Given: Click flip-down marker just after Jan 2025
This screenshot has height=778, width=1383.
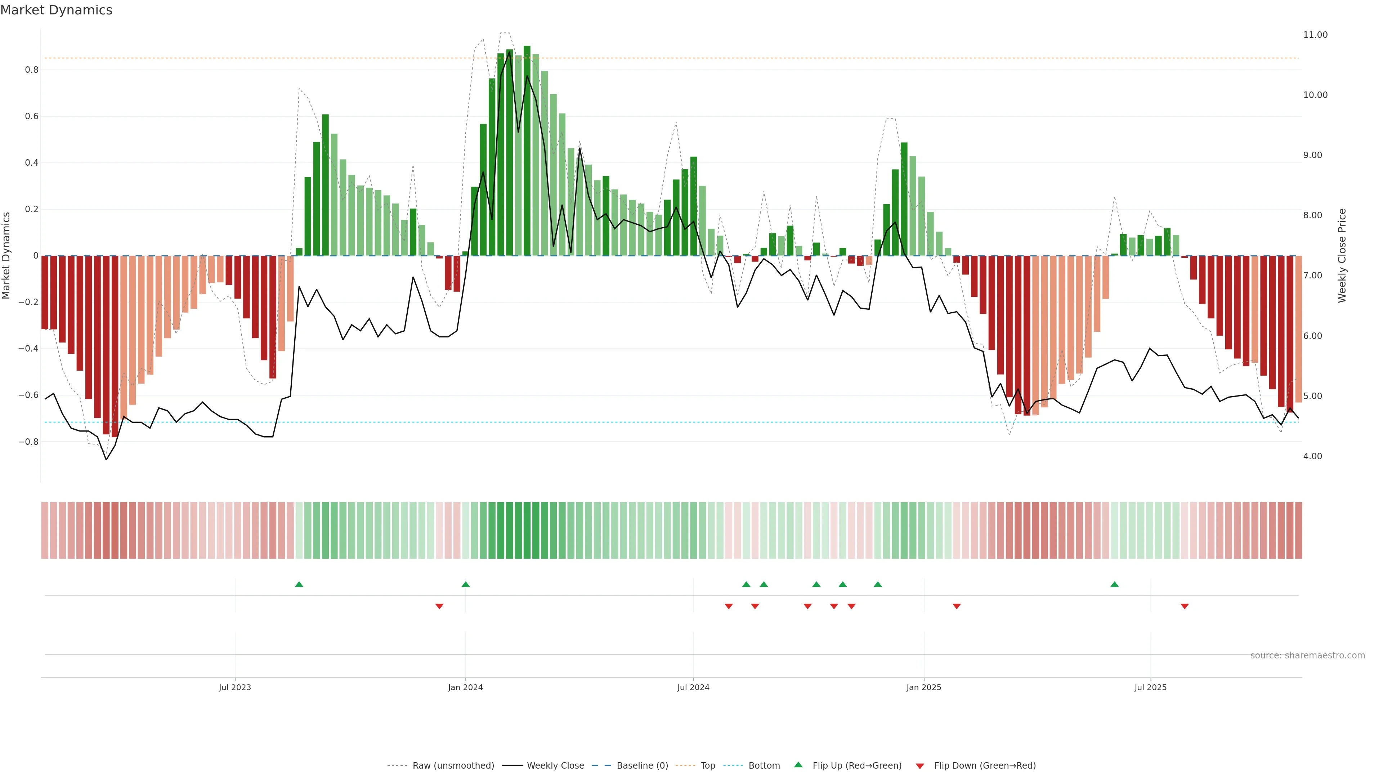Looking at the screenshot, I should coord(956,606).
